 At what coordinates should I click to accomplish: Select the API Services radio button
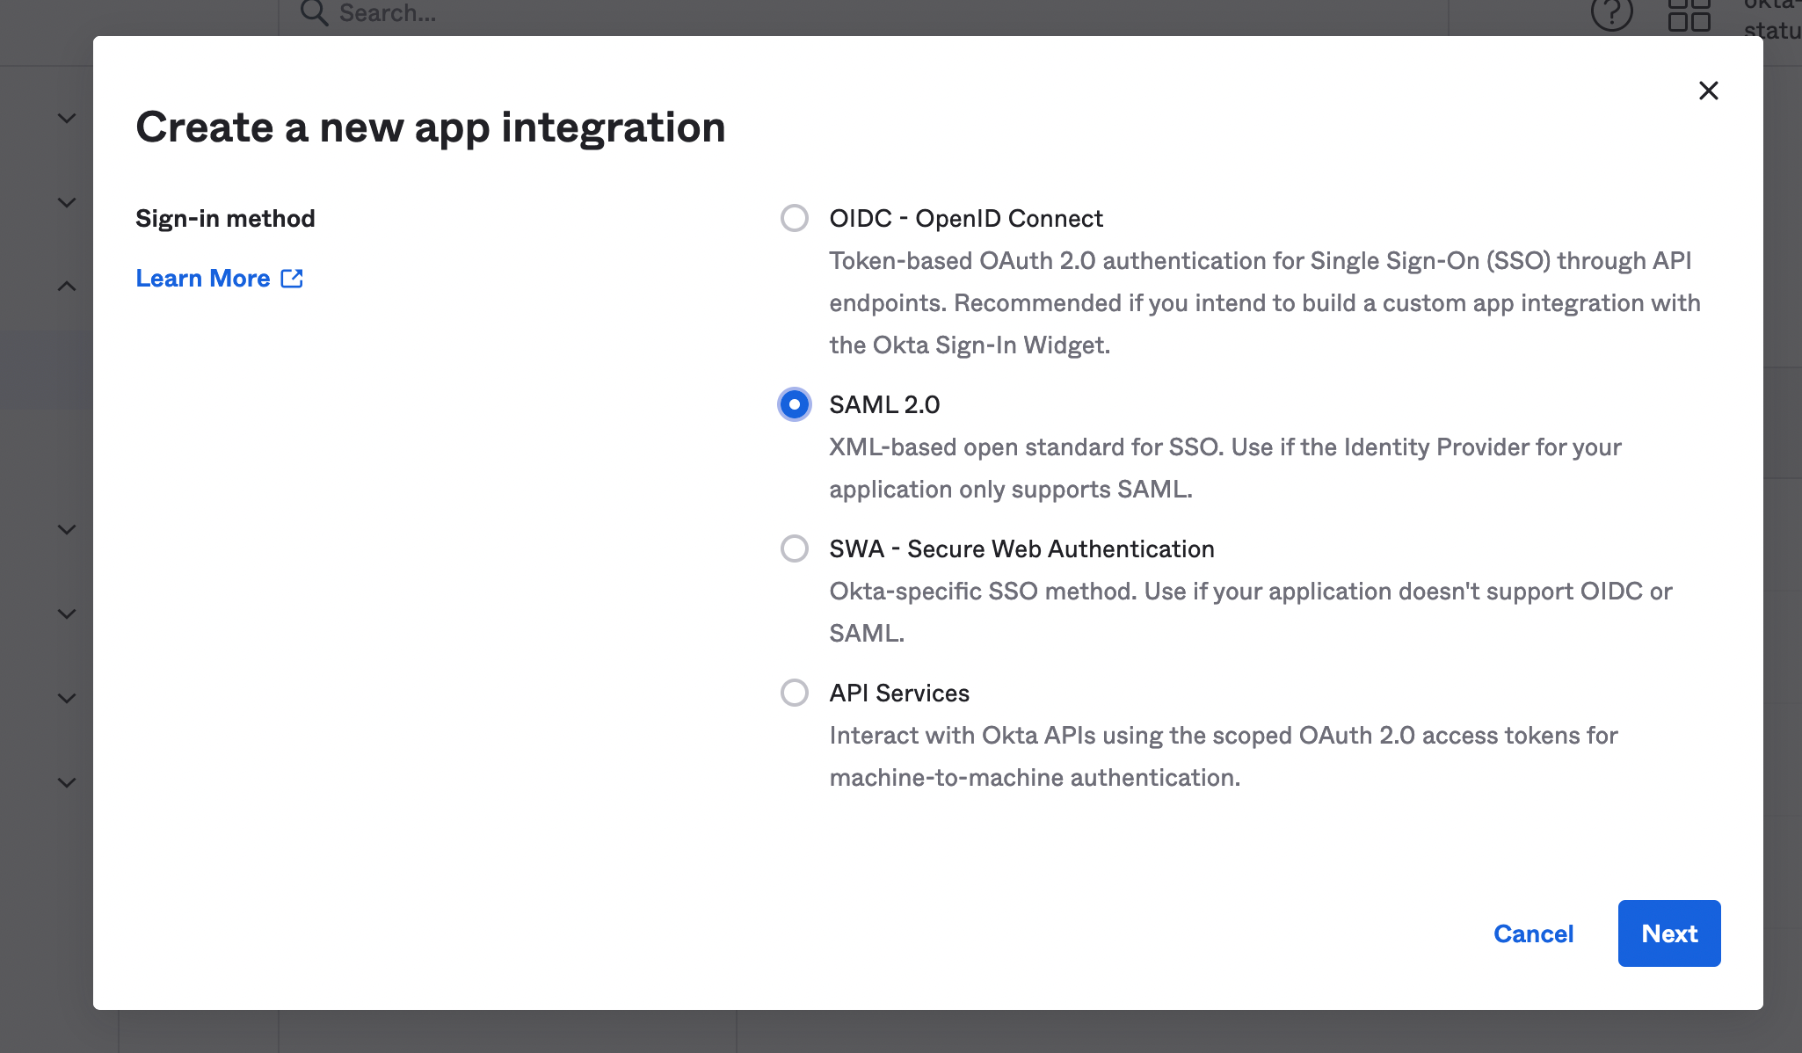[x=795, y=693]
